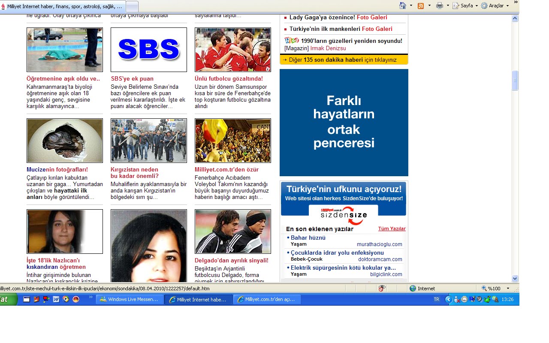Click the Internet zone globe icon
Image resolution: width=549 pixels, height=343 pixels.
(x=413, y=289)
